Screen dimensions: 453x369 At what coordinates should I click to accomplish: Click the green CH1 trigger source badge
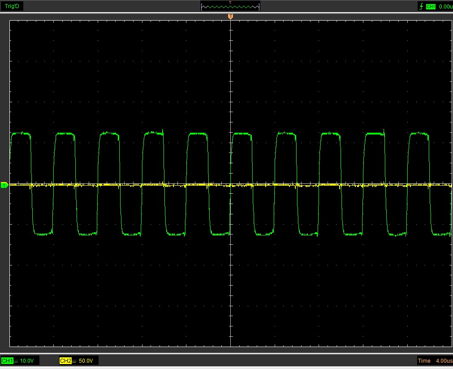pyautogui.click(x=431, y=6)
